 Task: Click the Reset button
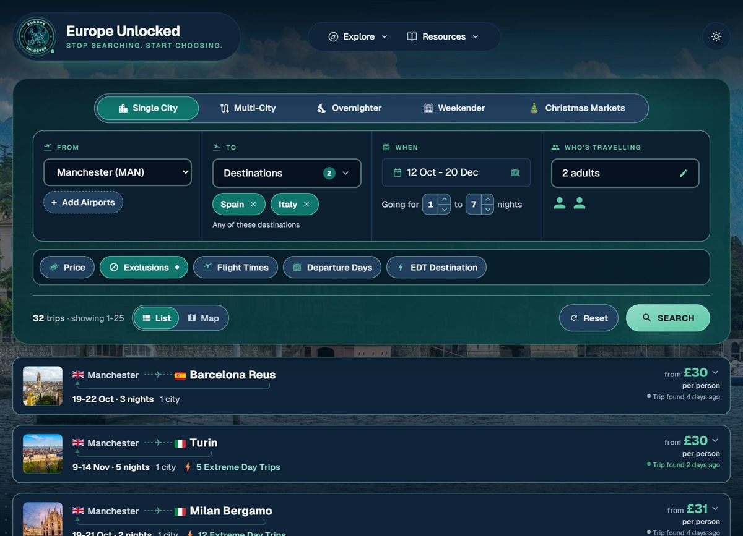click(589, 318)
